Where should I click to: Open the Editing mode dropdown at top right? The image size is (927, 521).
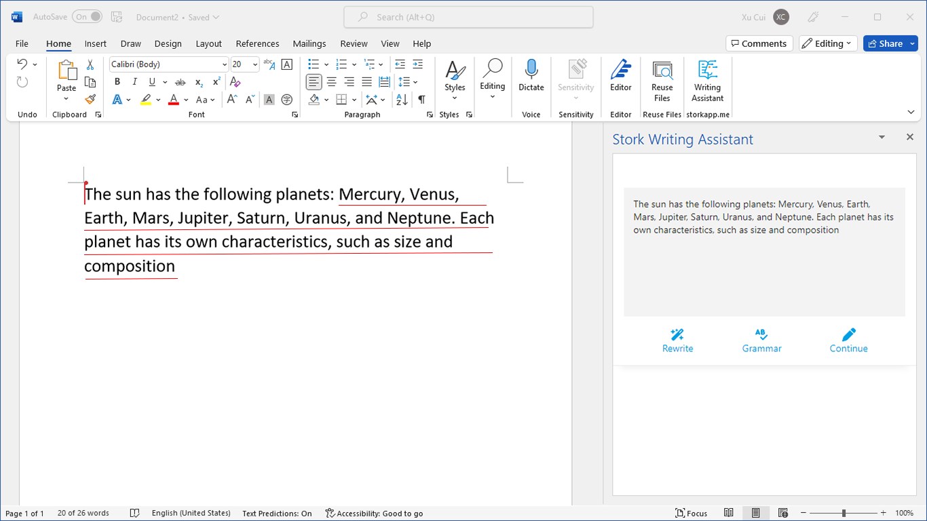click(x=827, y=43)
